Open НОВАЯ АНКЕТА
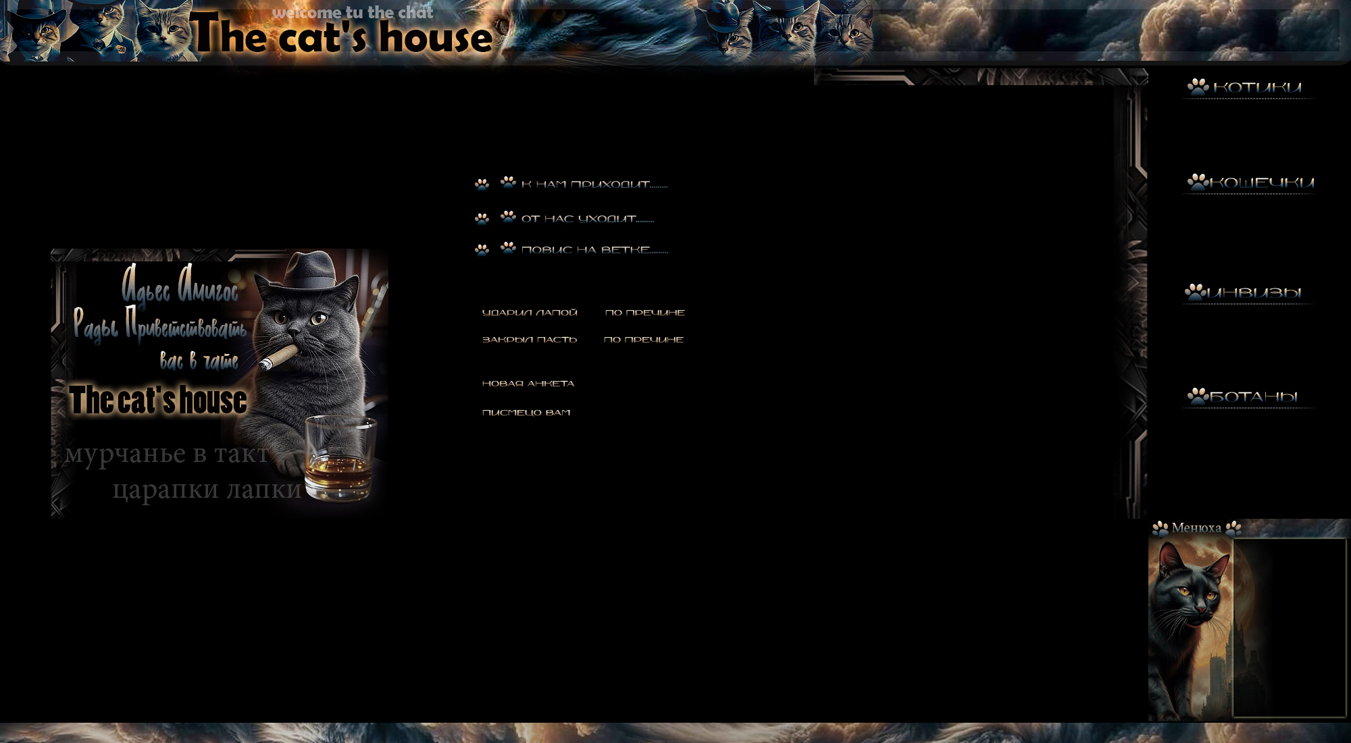Screen dimensions: 1351x743 coord(528,384)
